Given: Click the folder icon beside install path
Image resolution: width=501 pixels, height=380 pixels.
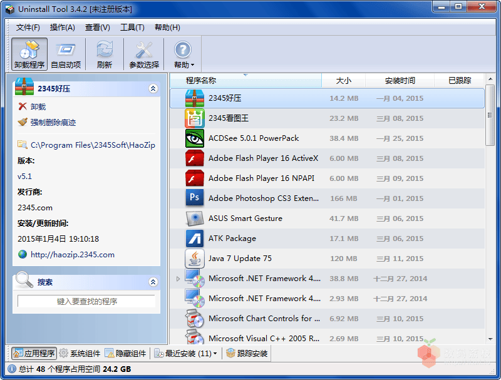Looking at the screenshot, I should [x=23, y=145].
